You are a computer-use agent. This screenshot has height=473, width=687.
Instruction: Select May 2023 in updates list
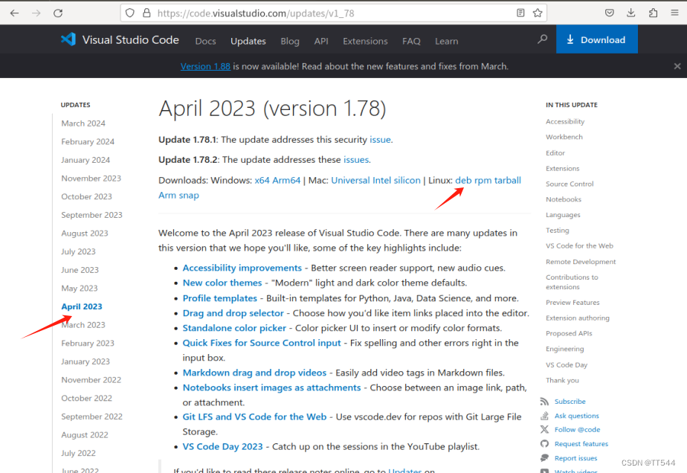point(80,289)
